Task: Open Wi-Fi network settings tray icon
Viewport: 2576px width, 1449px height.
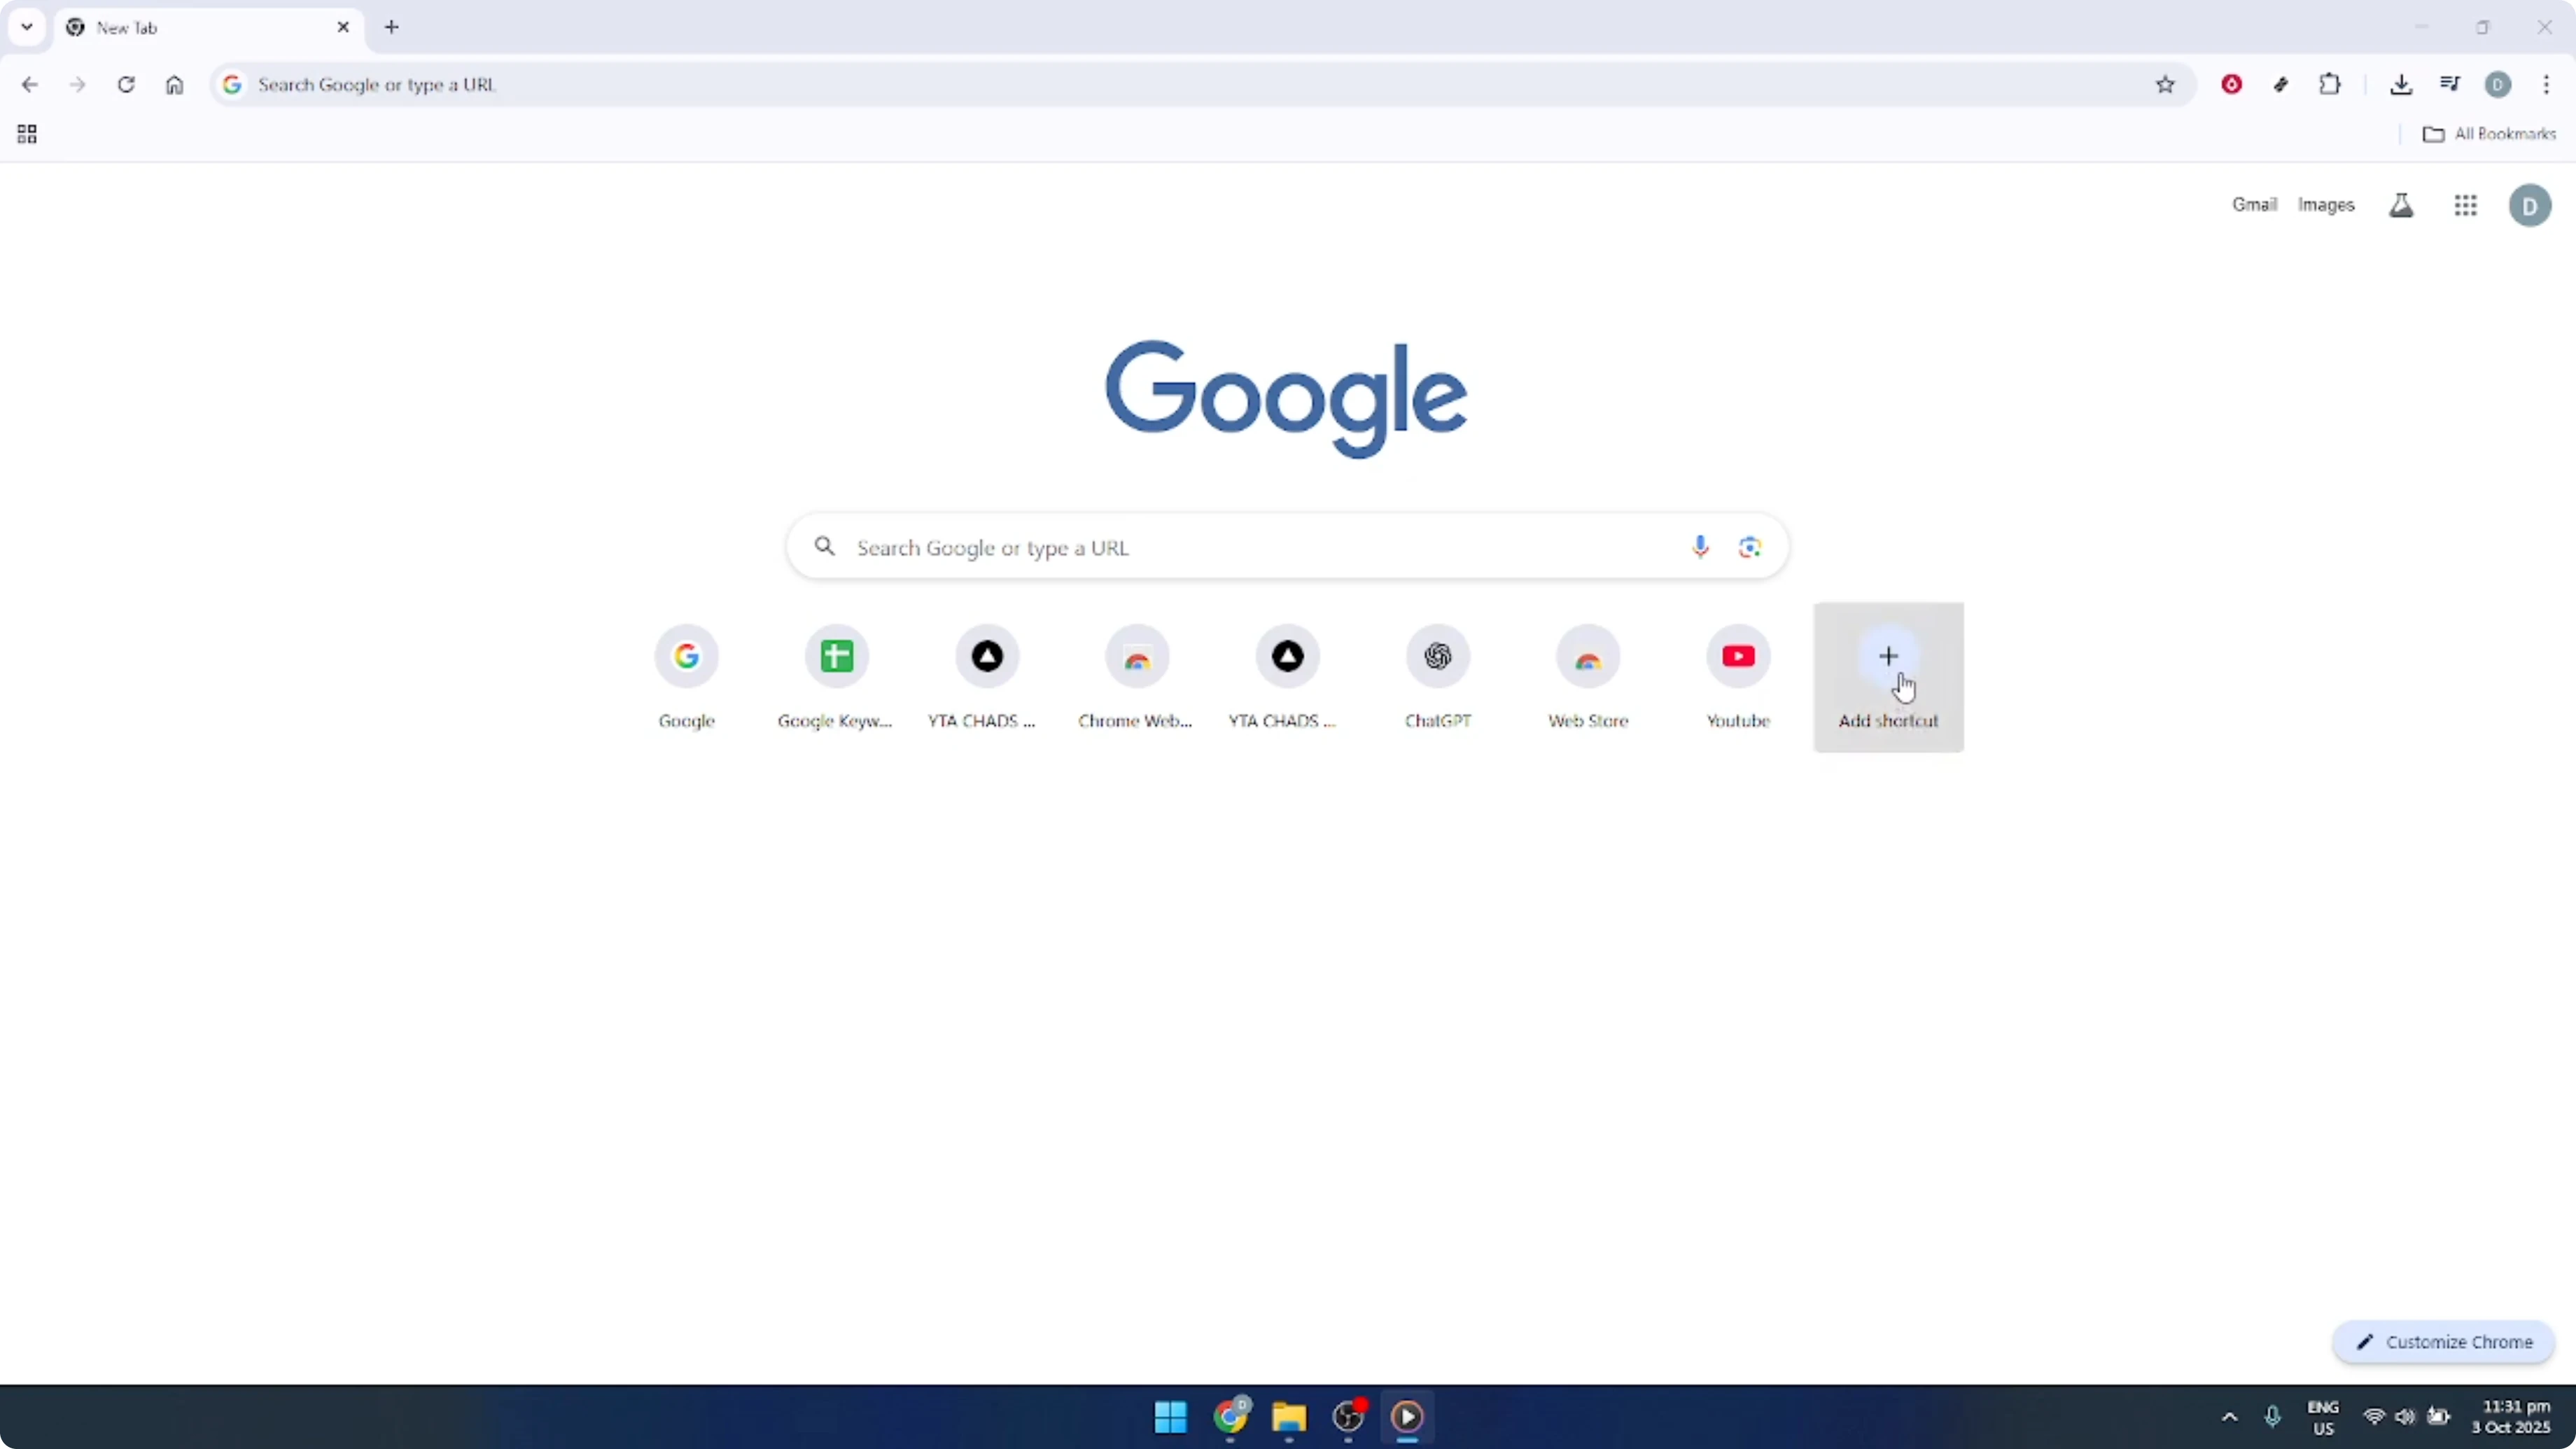Action: point(2373,1417)
